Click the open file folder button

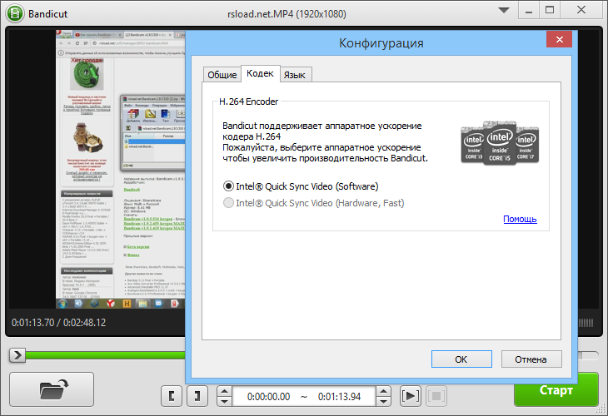52,389
